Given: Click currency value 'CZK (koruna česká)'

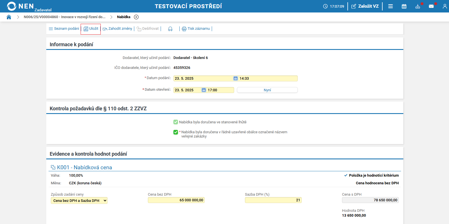Looking at the screenshot, I should coord(85,183).
